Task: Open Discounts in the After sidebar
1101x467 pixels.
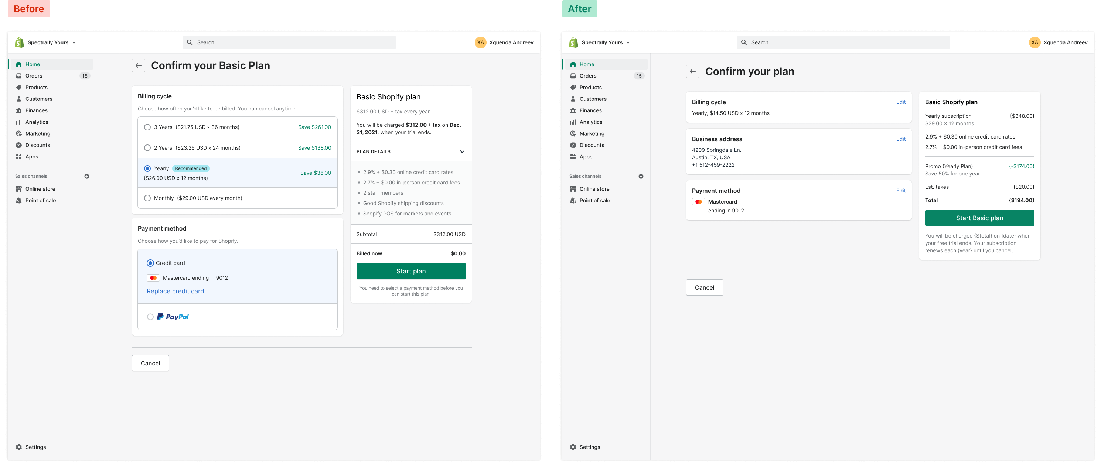Action: [592, 145]
